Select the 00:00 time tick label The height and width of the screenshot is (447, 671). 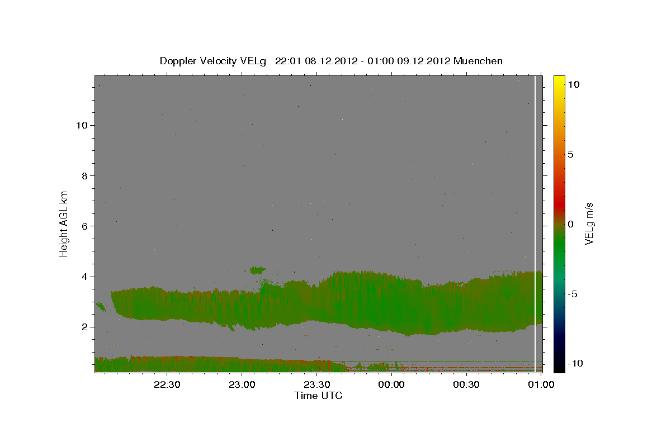pos(392,384)
